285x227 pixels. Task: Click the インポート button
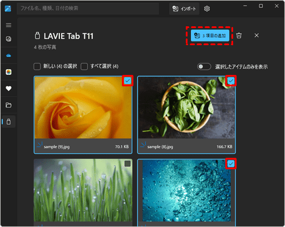coord(184,9)
